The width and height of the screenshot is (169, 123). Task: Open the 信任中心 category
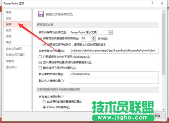[11, 67]
